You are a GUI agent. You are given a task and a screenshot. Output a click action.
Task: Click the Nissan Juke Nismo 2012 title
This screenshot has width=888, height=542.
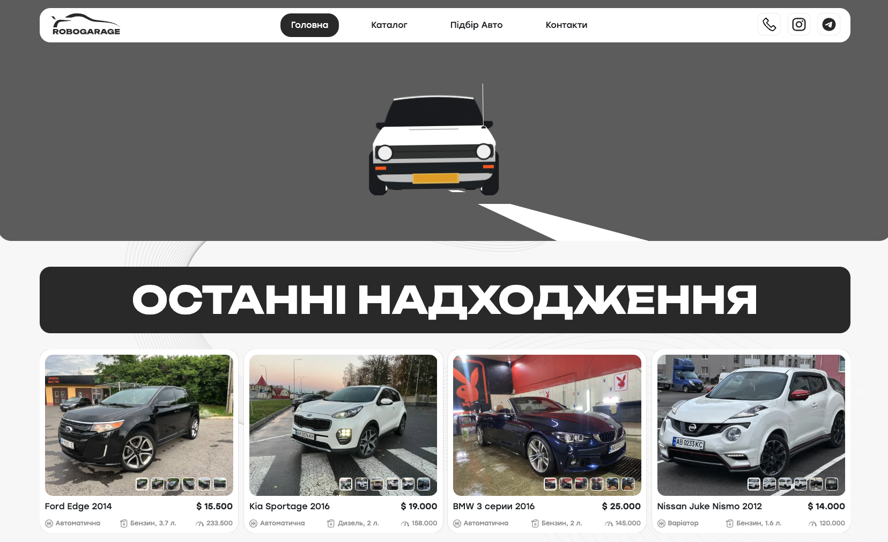pyautogui.click(x=709, y=506)
